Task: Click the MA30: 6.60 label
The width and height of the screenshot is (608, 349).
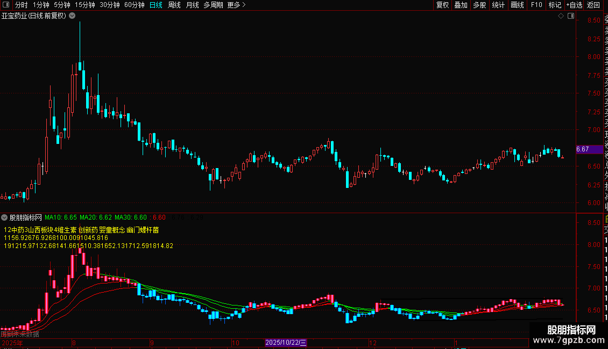Action: pyautogui.click(x=131, y=217)
